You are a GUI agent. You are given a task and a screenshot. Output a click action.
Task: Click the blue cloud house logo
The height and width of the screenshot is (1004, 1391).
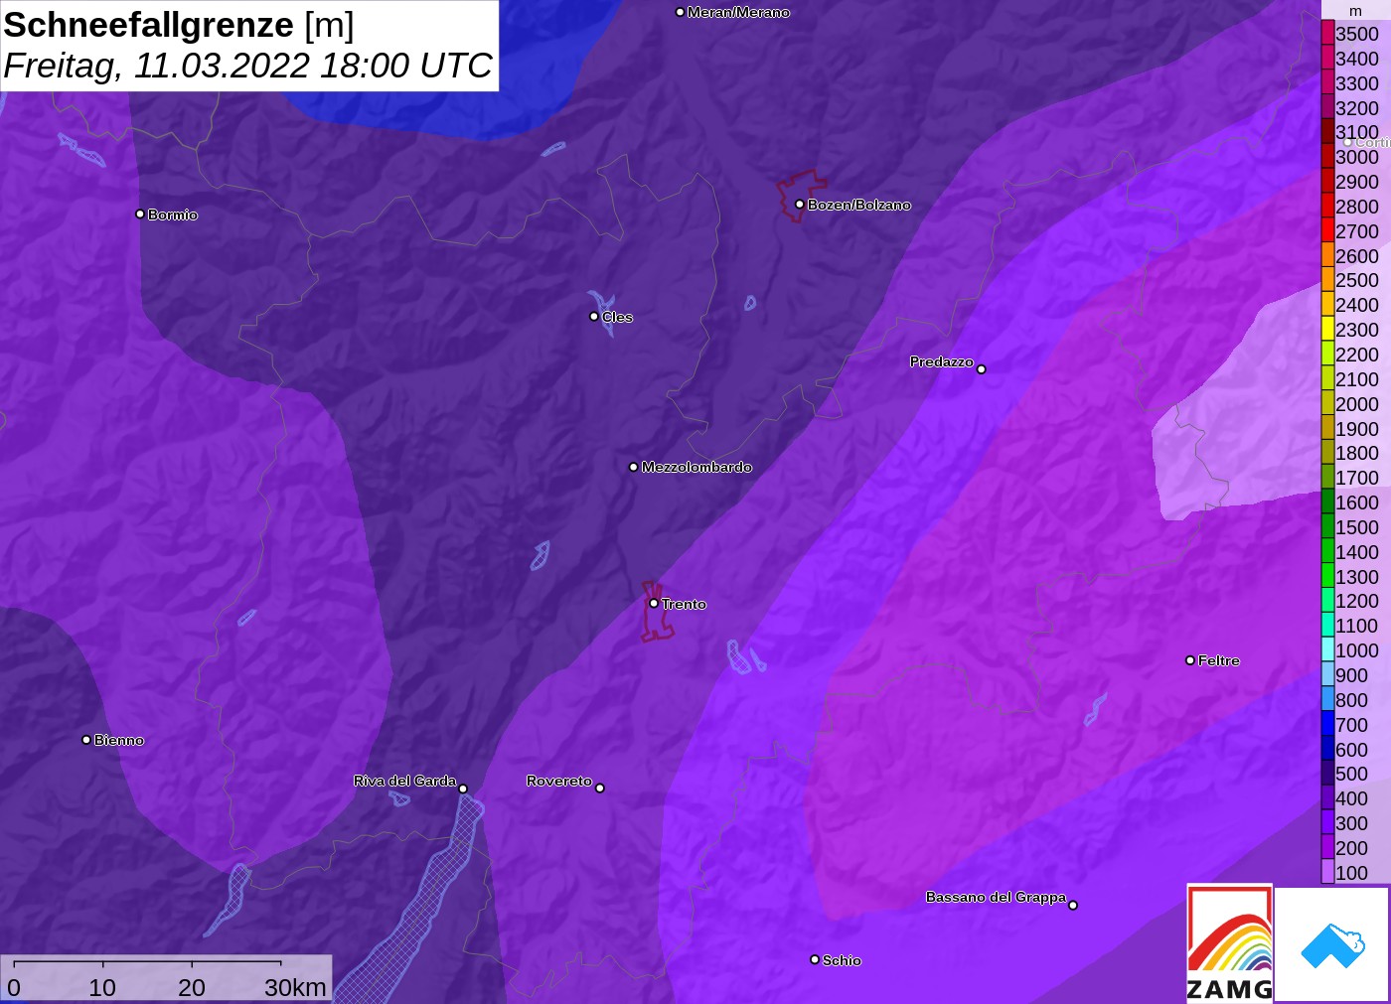coord(1331,944)
